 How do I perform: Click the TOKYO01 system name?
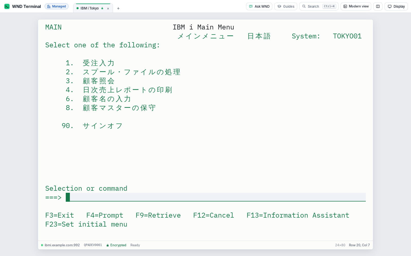[347, 36]
